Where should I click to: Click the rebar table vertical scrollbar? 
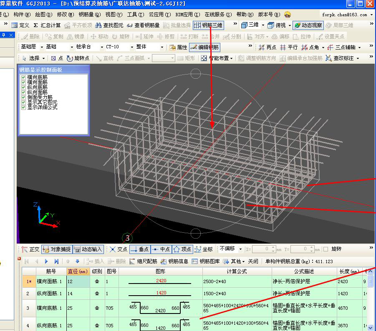[371, 299]
